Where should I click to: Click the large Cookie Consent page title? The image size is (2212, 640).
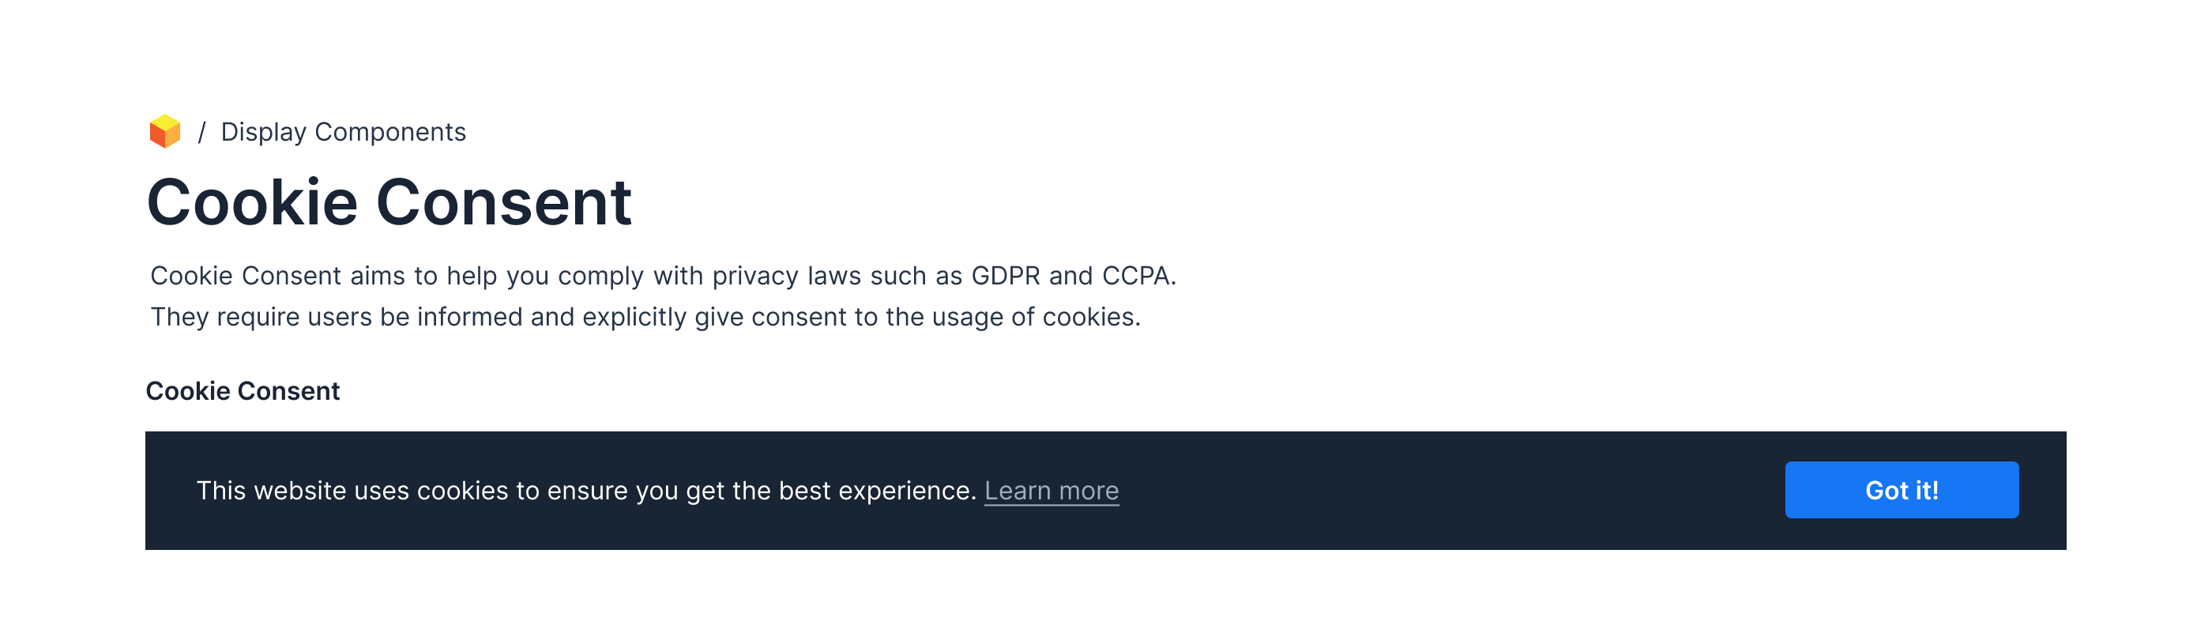point(389,203)
